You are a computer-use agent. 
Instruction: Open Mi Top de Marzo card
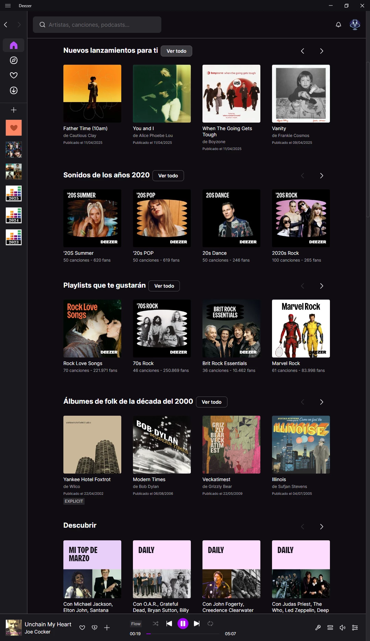(92, 569)
